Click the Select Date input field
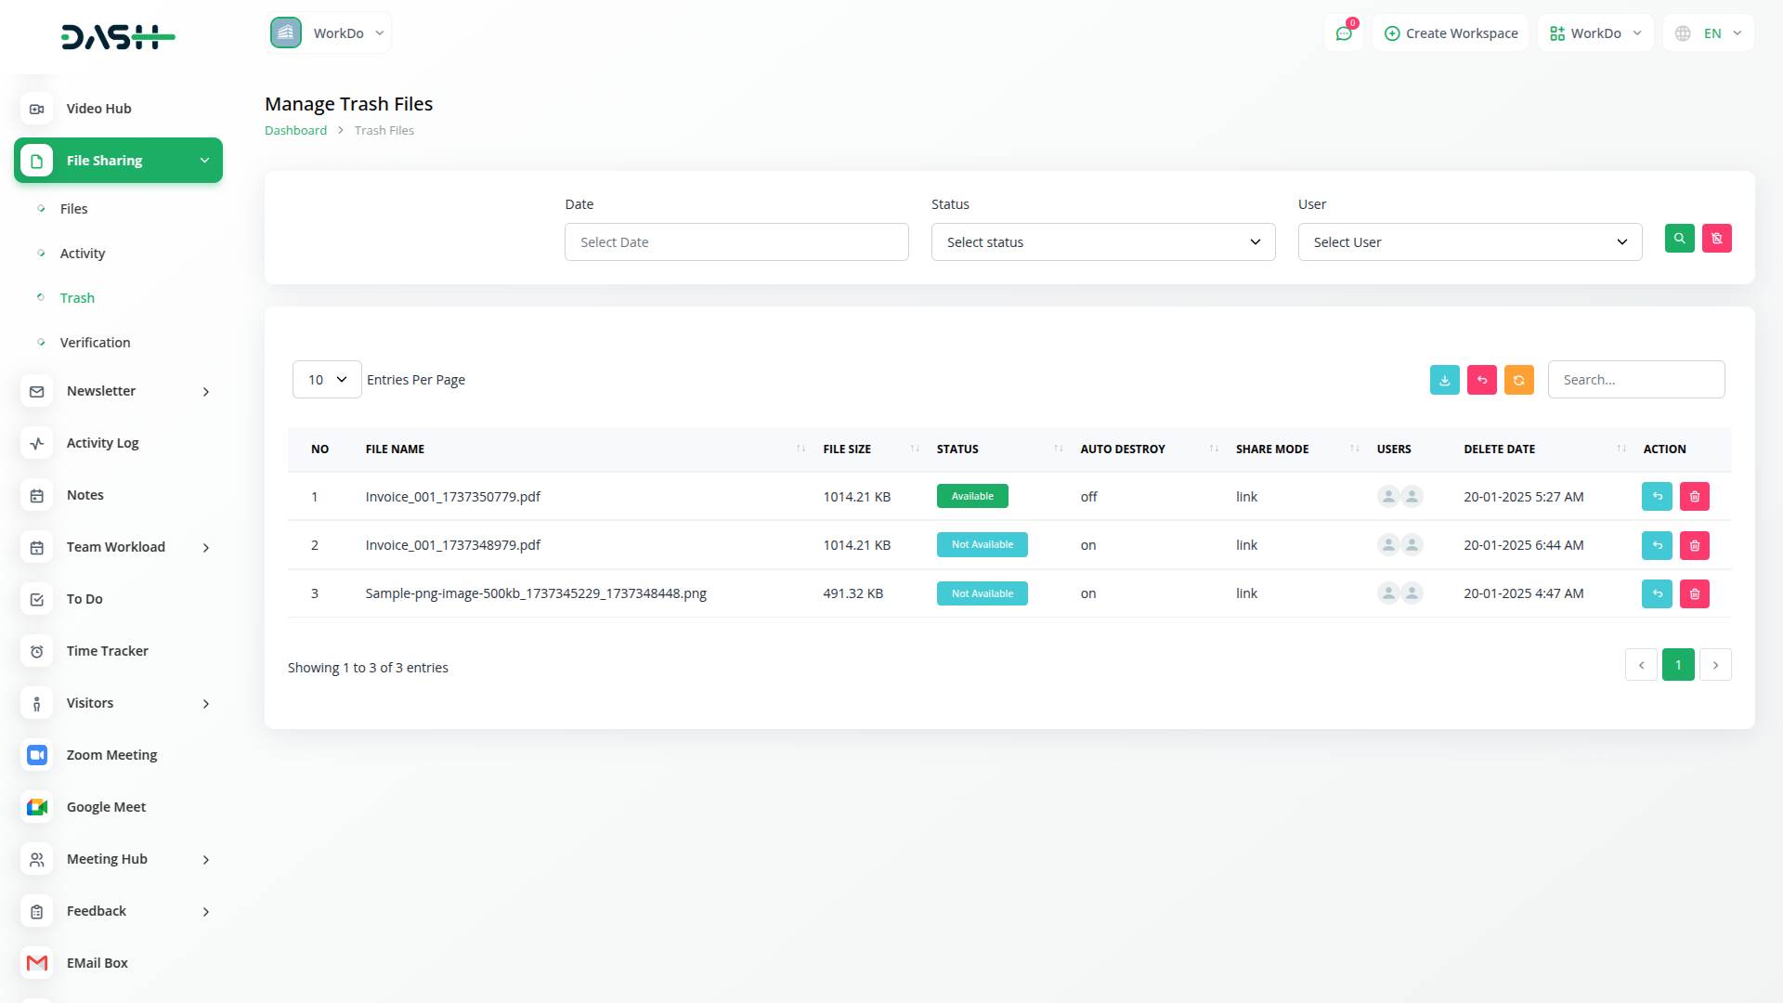The height and width of the screenshot is (1003, 1783). (735, 242)
